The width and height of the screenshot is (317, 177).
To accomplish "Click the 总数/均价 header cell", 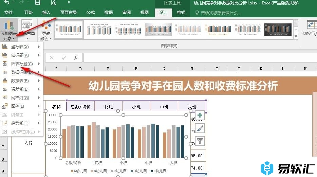I will (80, 107).
